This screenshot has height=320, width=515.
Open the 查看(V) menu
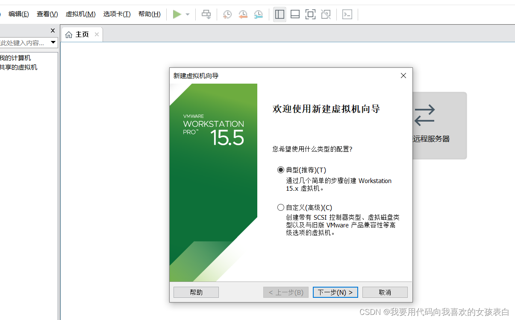point(47,14)
